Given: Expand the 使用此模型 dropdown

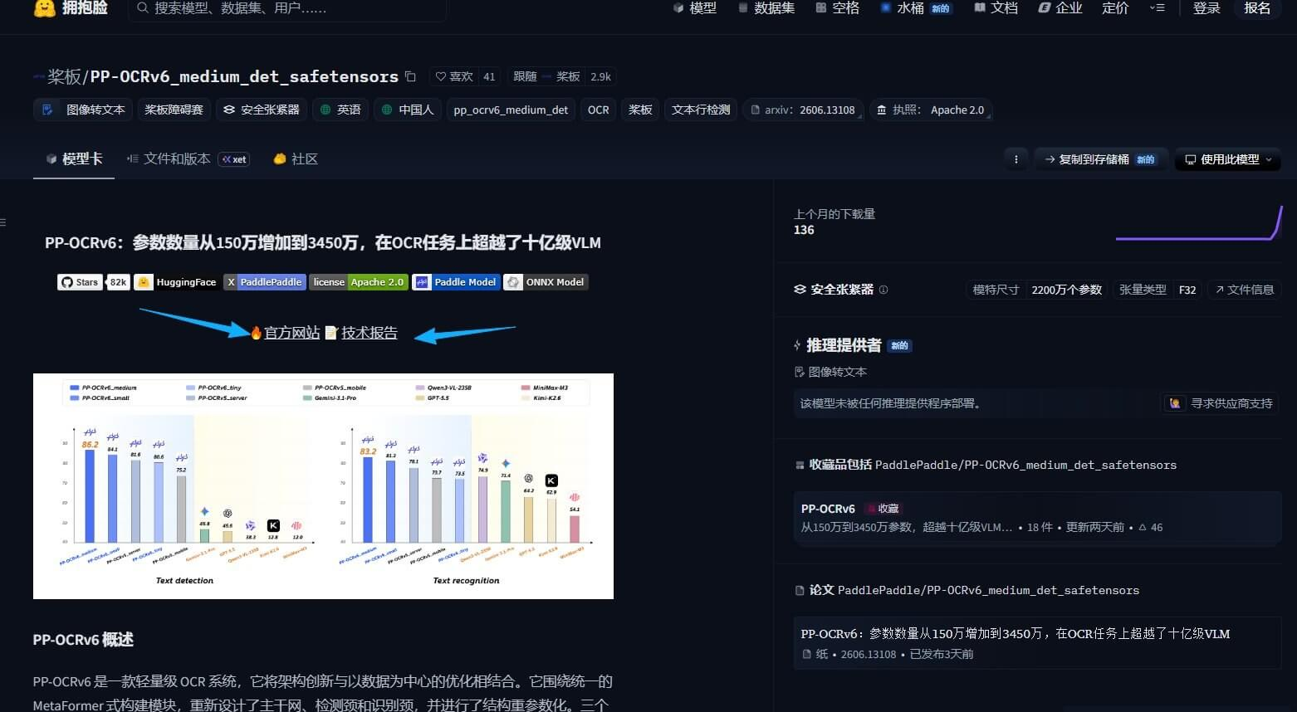Looking at the screenshot, I should click(x=1228, y=159).
